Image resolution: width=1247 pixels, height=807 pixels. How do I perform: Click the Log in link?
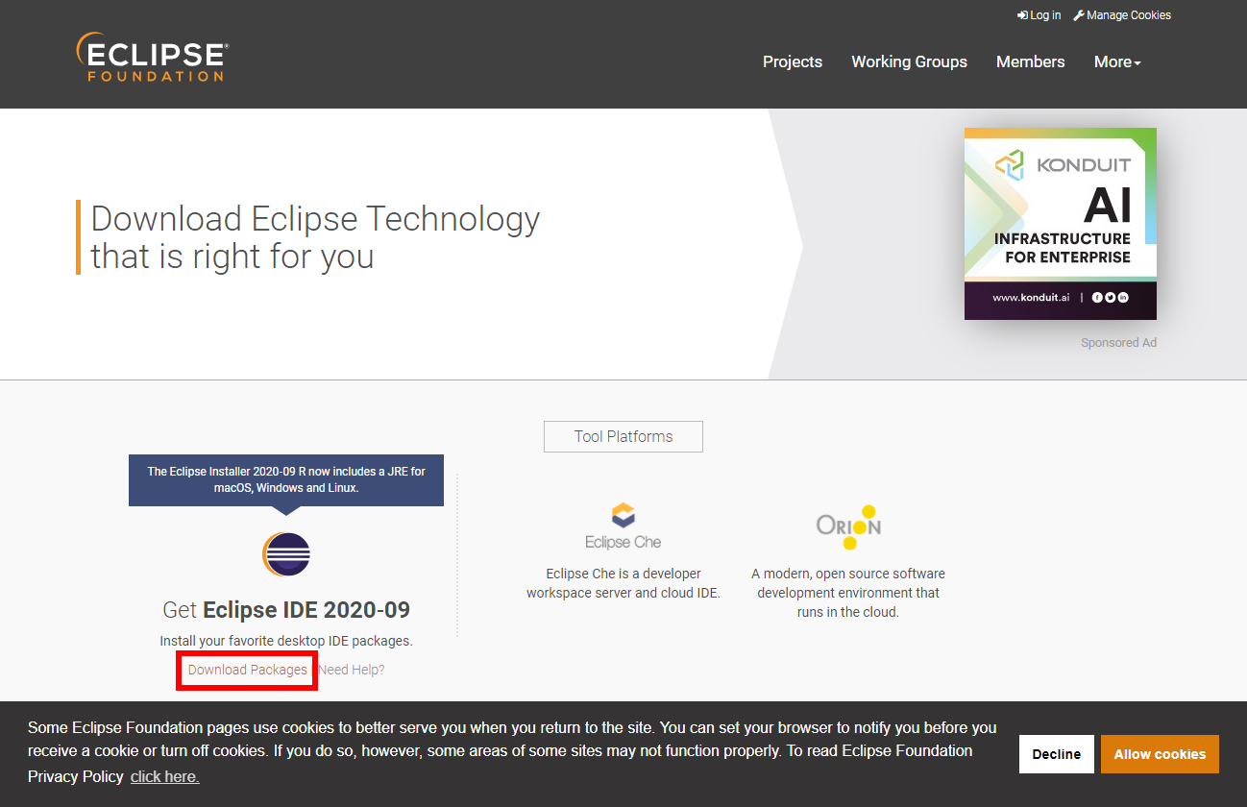click(x=1039, y=15)
